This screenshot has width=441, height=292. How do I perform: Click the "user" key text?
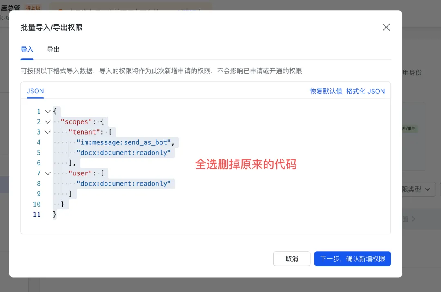(80, 173)
